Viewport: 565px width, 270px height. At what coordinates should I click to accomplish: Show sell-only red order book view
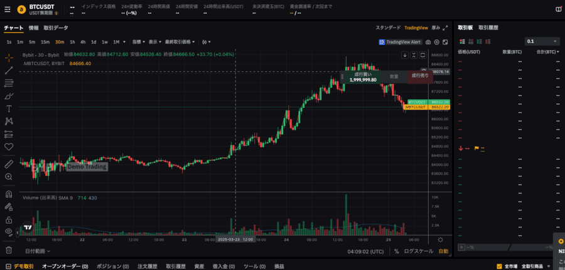[x=488, y=42]
